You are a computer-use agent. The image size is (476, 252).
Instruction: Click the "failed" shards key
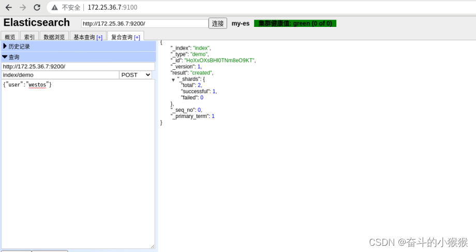tap(190, 97)
